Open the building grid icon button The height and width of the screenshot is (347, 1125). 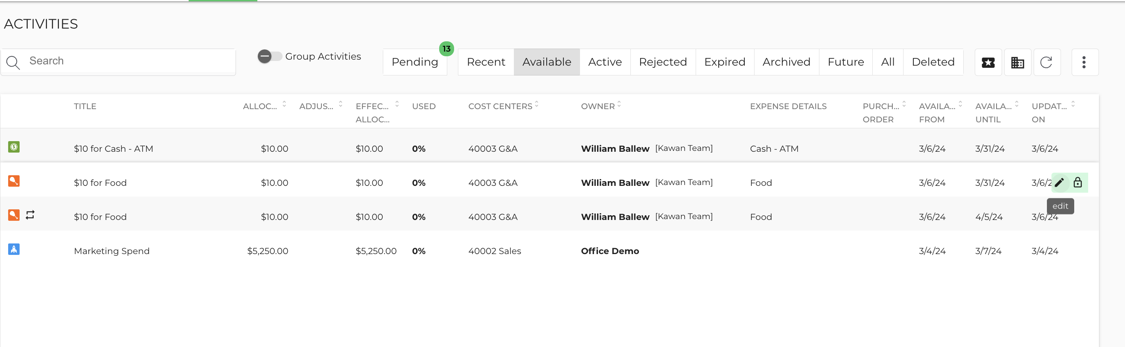point(1017,62)
